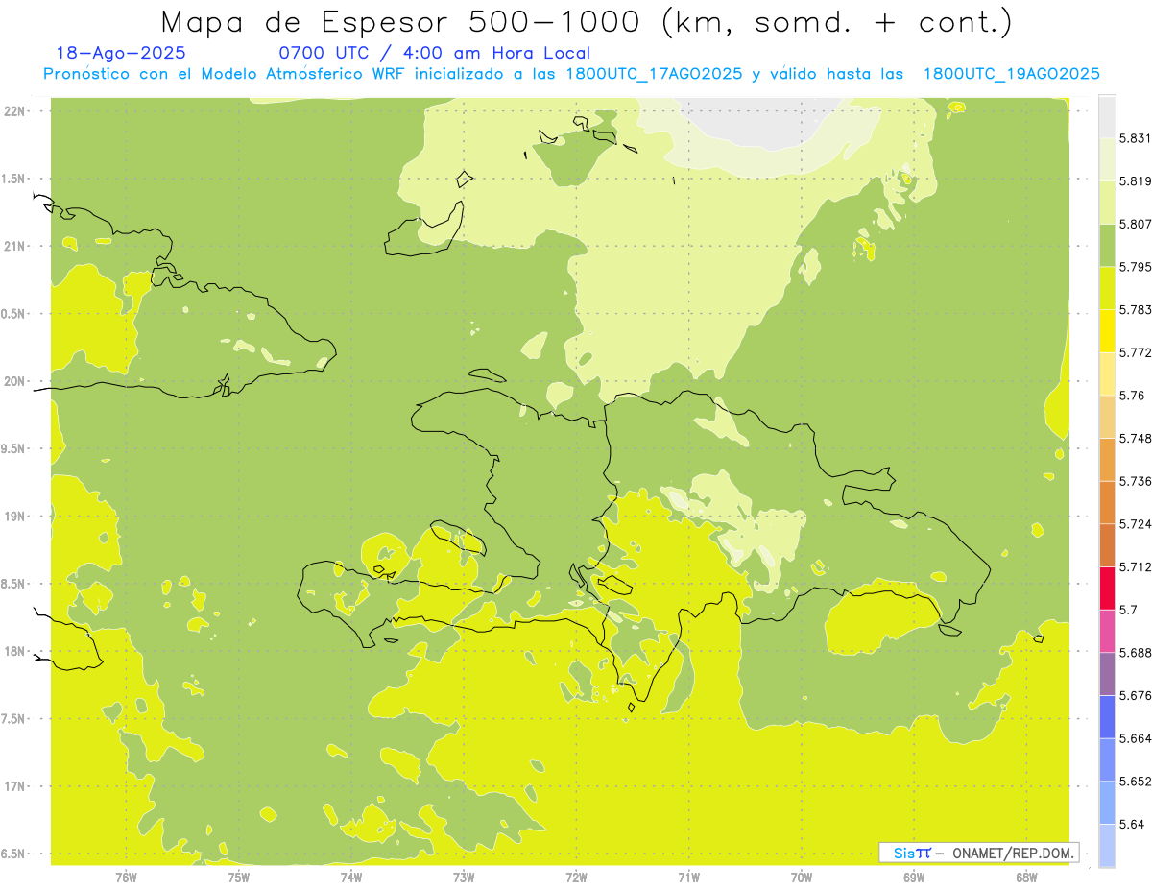The height and width of the screenshot is (890, 1152).
Task: Select the light blue swatch between 5.64 and 5.652
Action: click(x=1107, y=802)
